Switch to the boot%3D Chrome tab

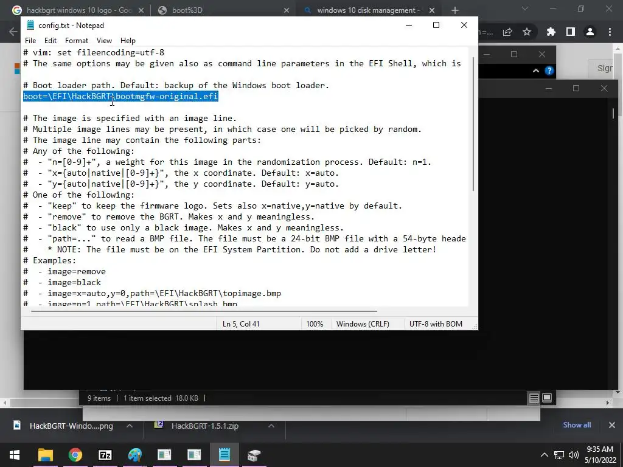pos(187,10)
